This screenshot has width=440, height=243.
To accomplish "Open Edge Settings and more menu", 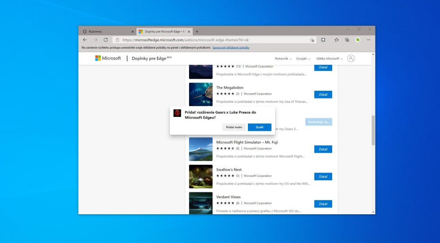I will click(368, 40).
